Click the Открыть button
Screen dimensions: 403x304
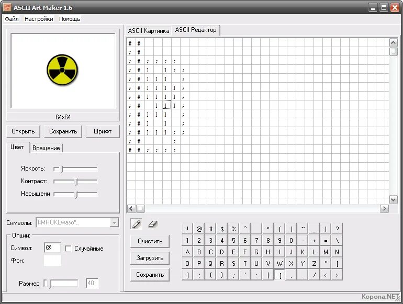[x=24, y=131]
